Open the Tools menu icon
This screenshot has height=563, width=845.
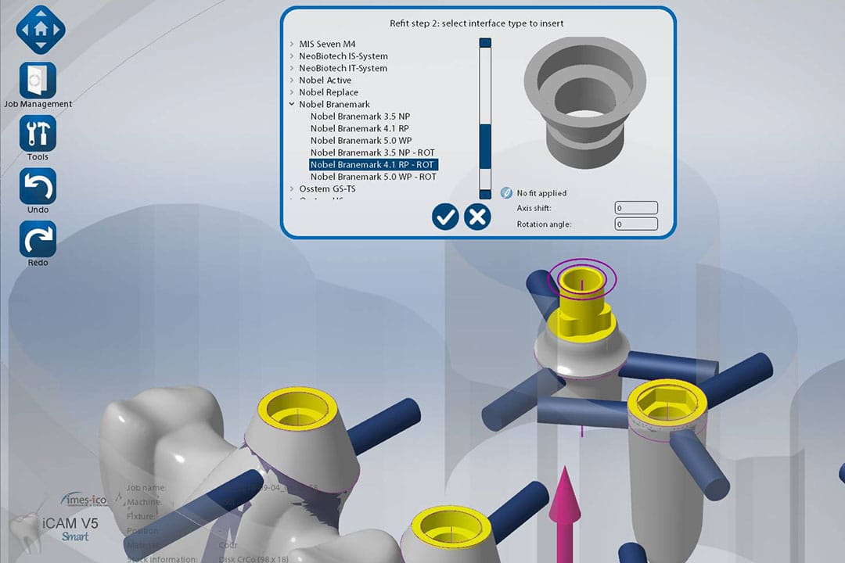(x=38, y=134)
